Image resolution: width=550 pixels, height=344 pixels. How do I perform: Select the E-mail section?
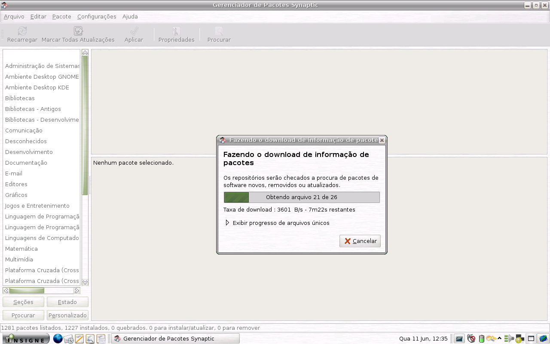(42, 173)
